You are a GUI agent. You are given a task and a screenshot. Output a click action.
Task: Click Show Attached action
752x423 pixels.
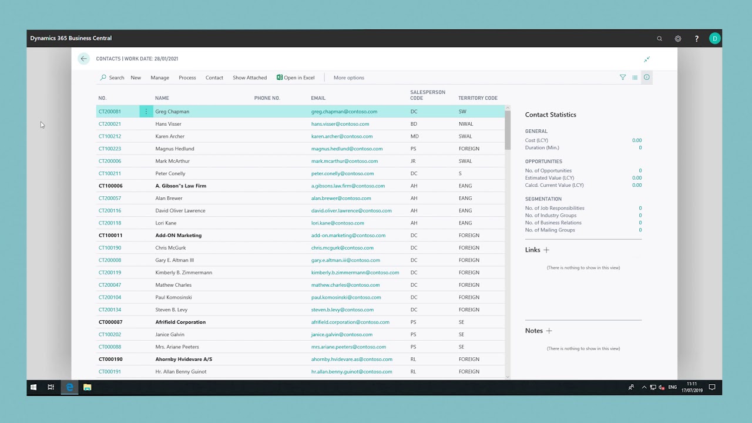coord(250,78)
